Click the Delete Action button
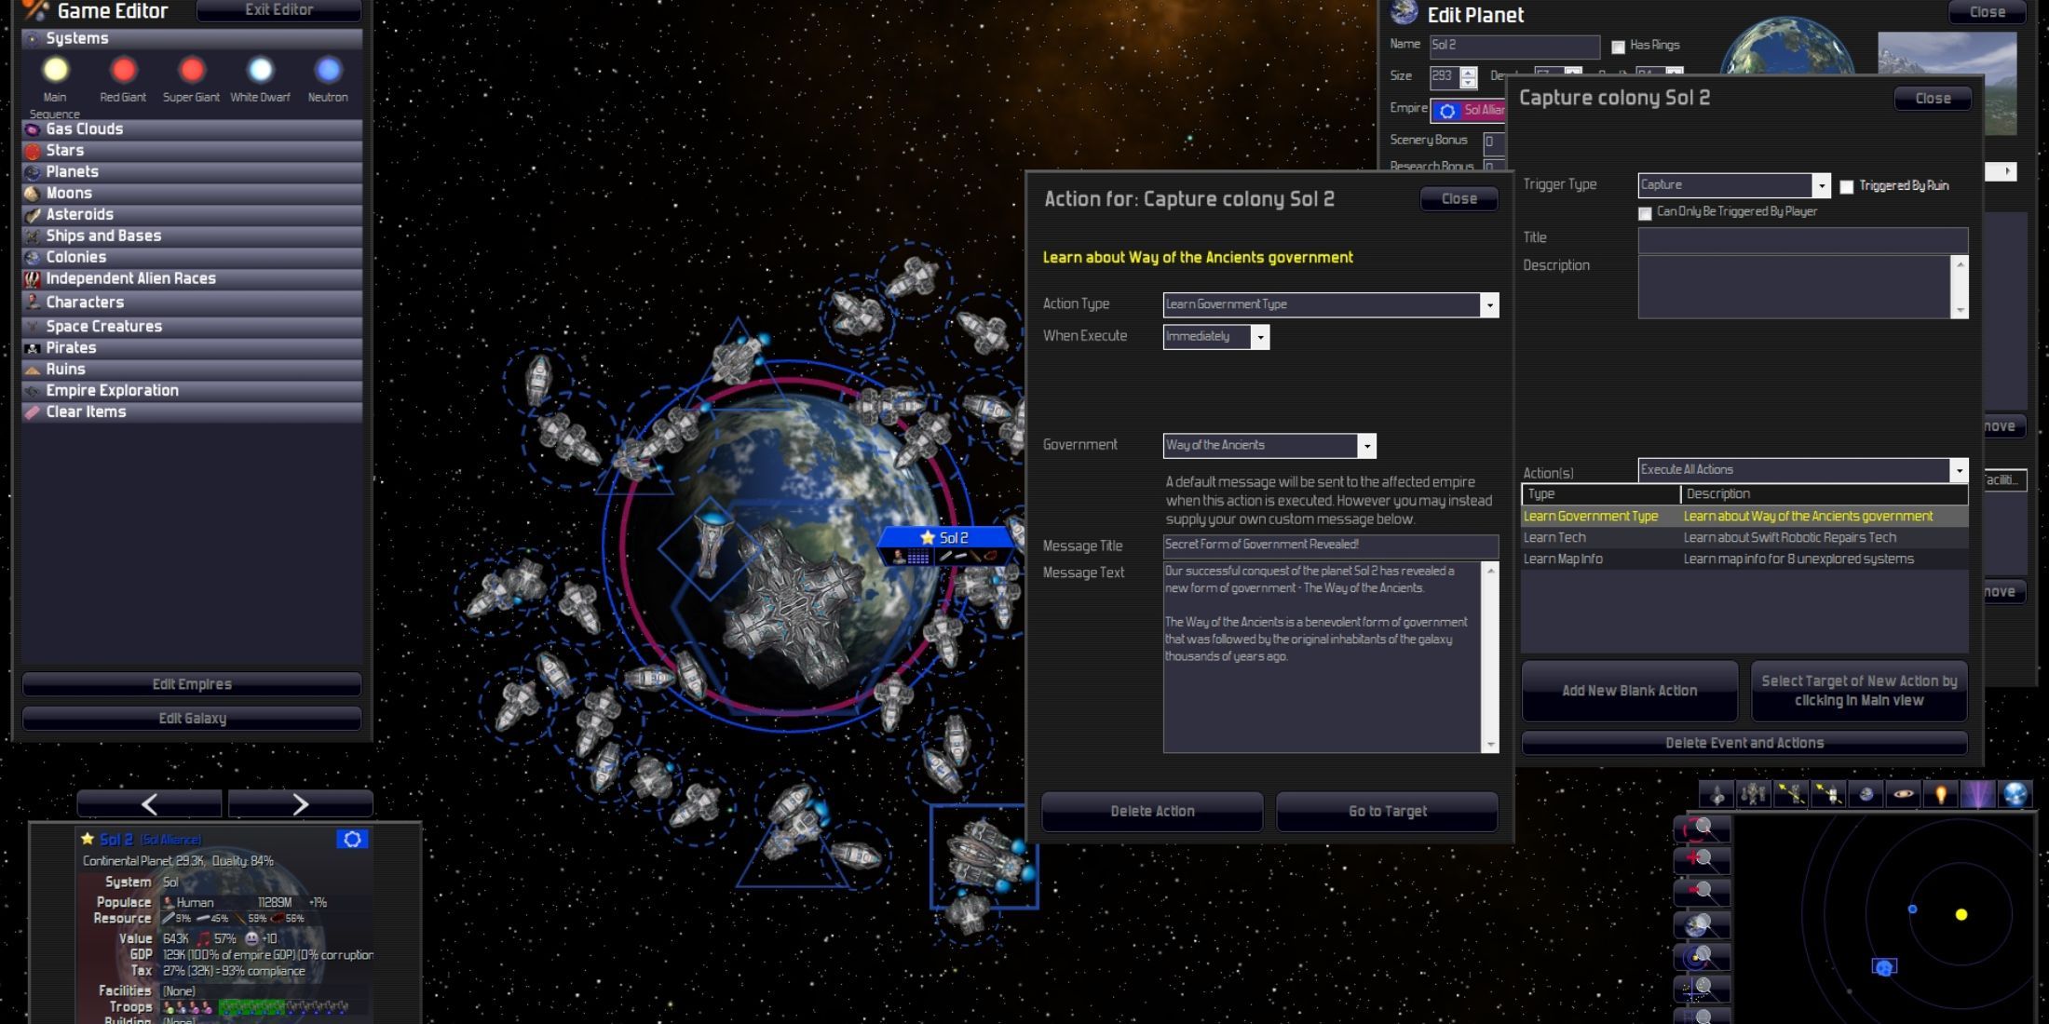Image resolution: width=2049 pixels, height=1024 pixels. (1152, 812)
